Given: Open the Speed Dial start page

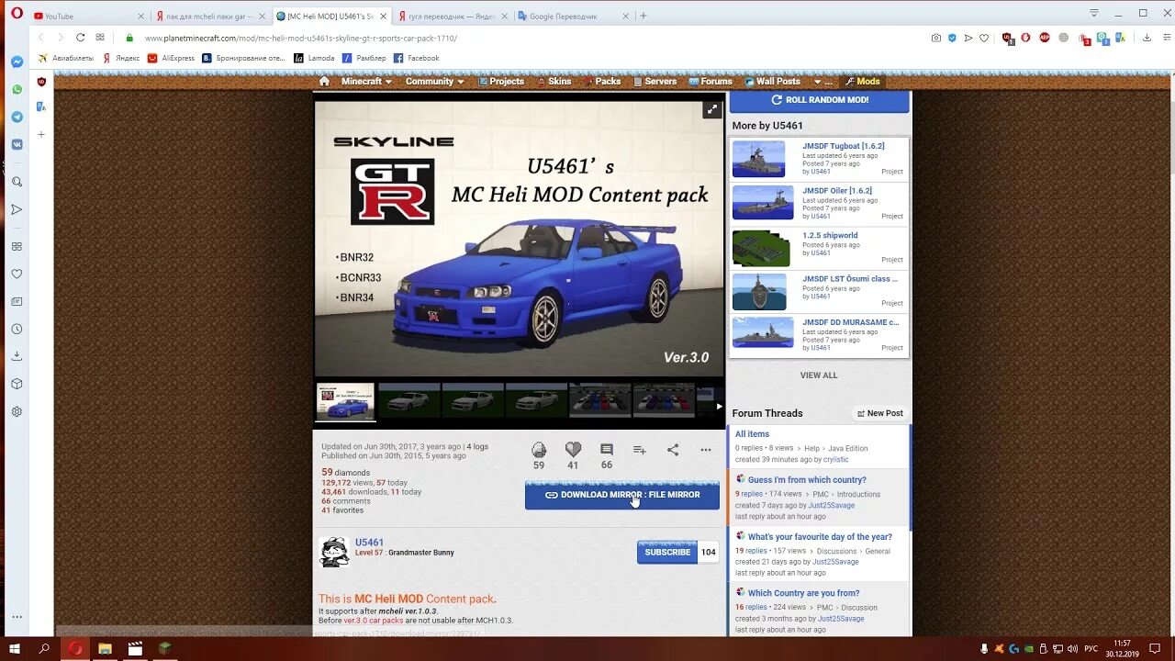Looking at the screenshot, I should coord(100,38).
